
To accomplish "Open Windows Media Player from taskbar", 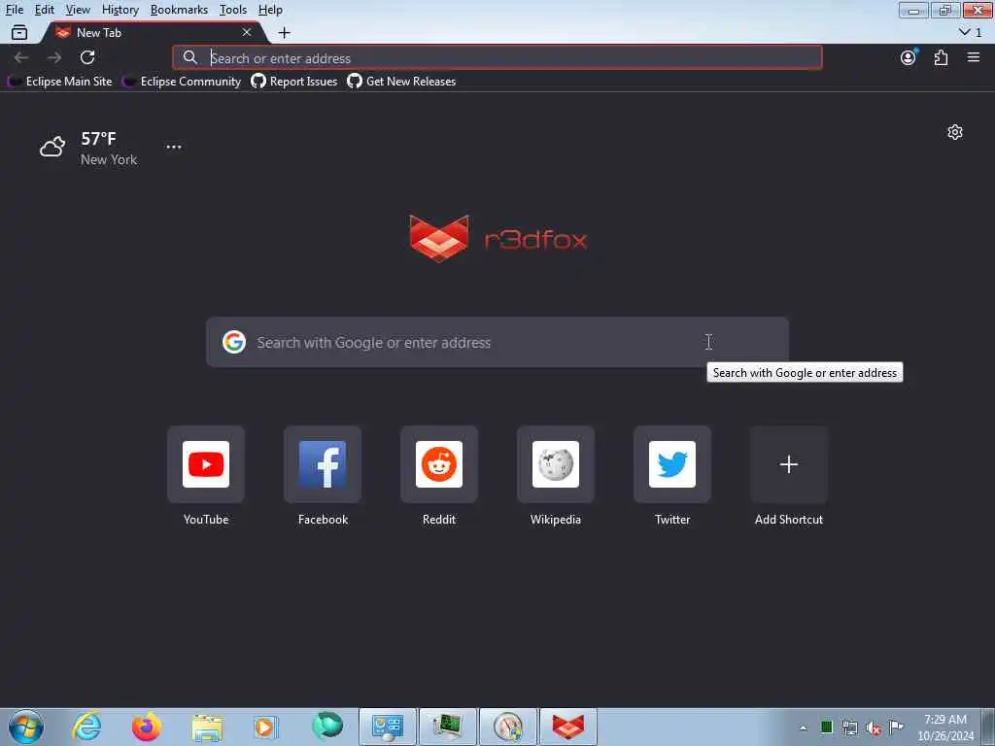I will pyautogui.click(x=265, y=727).
